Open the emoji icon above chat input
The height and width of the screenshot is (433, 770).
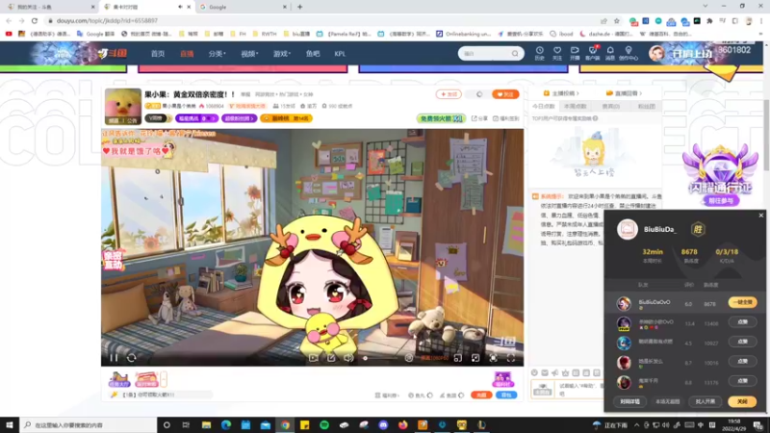(534, 373)
